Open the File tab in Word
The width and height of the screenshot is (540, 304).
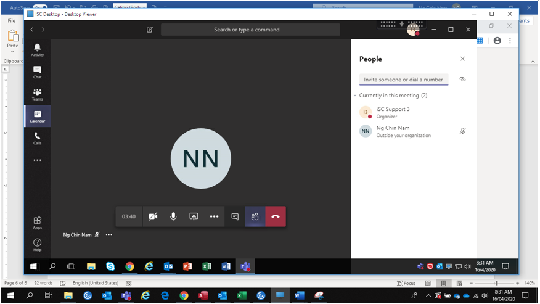click(x=11, y=21)
